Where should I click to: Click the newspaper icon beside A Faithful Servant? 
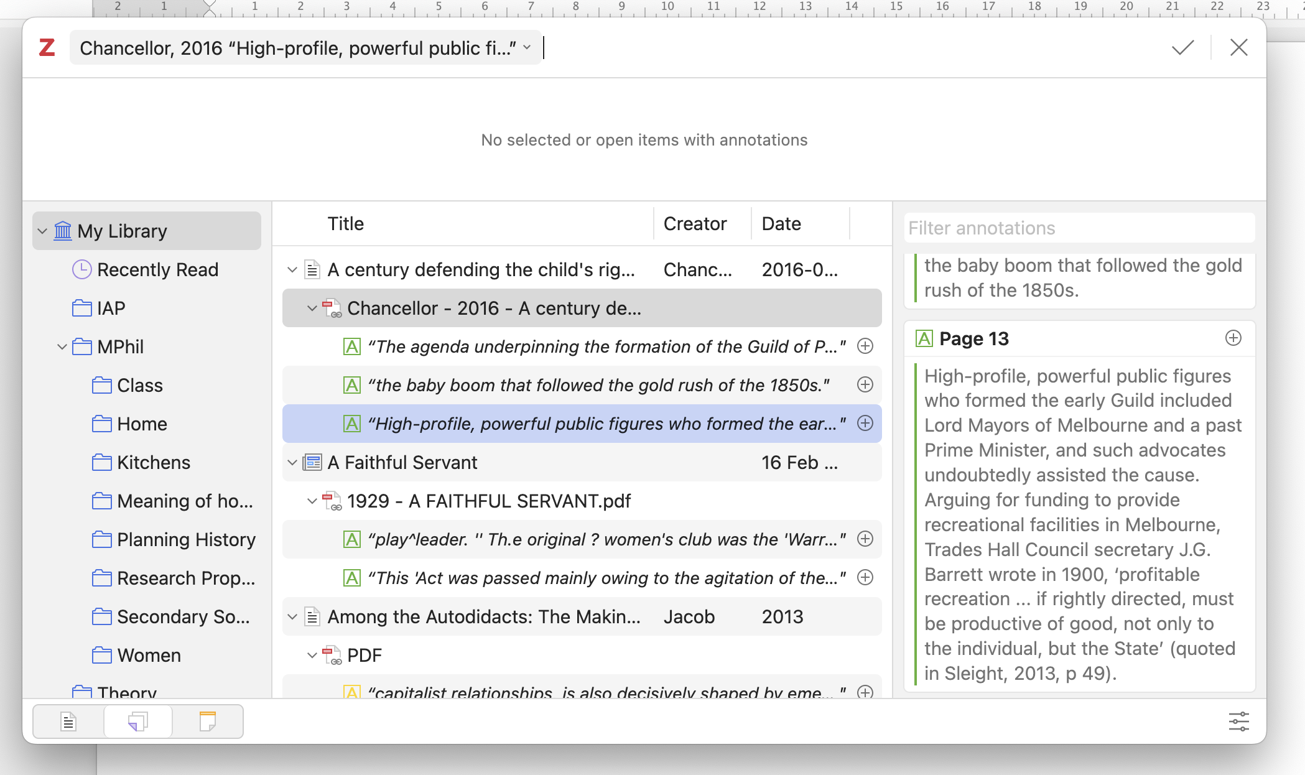click(312, 462)
